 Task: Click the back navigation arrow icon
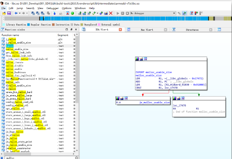pos(16,13)
